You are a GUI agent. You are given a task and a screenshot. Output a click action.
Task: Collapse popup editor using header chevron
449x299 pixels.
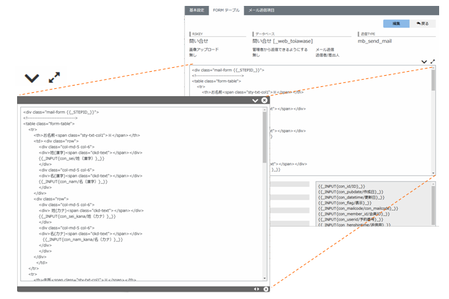[x=255, y=101]
